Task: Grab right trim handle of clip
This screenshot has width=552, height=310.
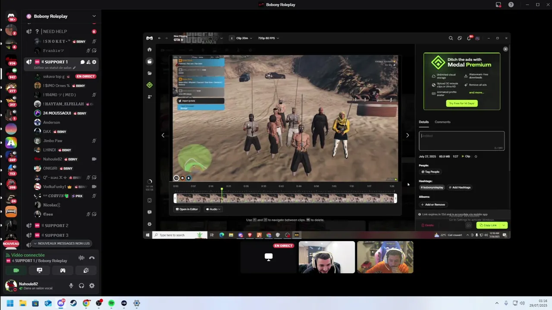Action: pyautogui.click(x=395, y=198)
